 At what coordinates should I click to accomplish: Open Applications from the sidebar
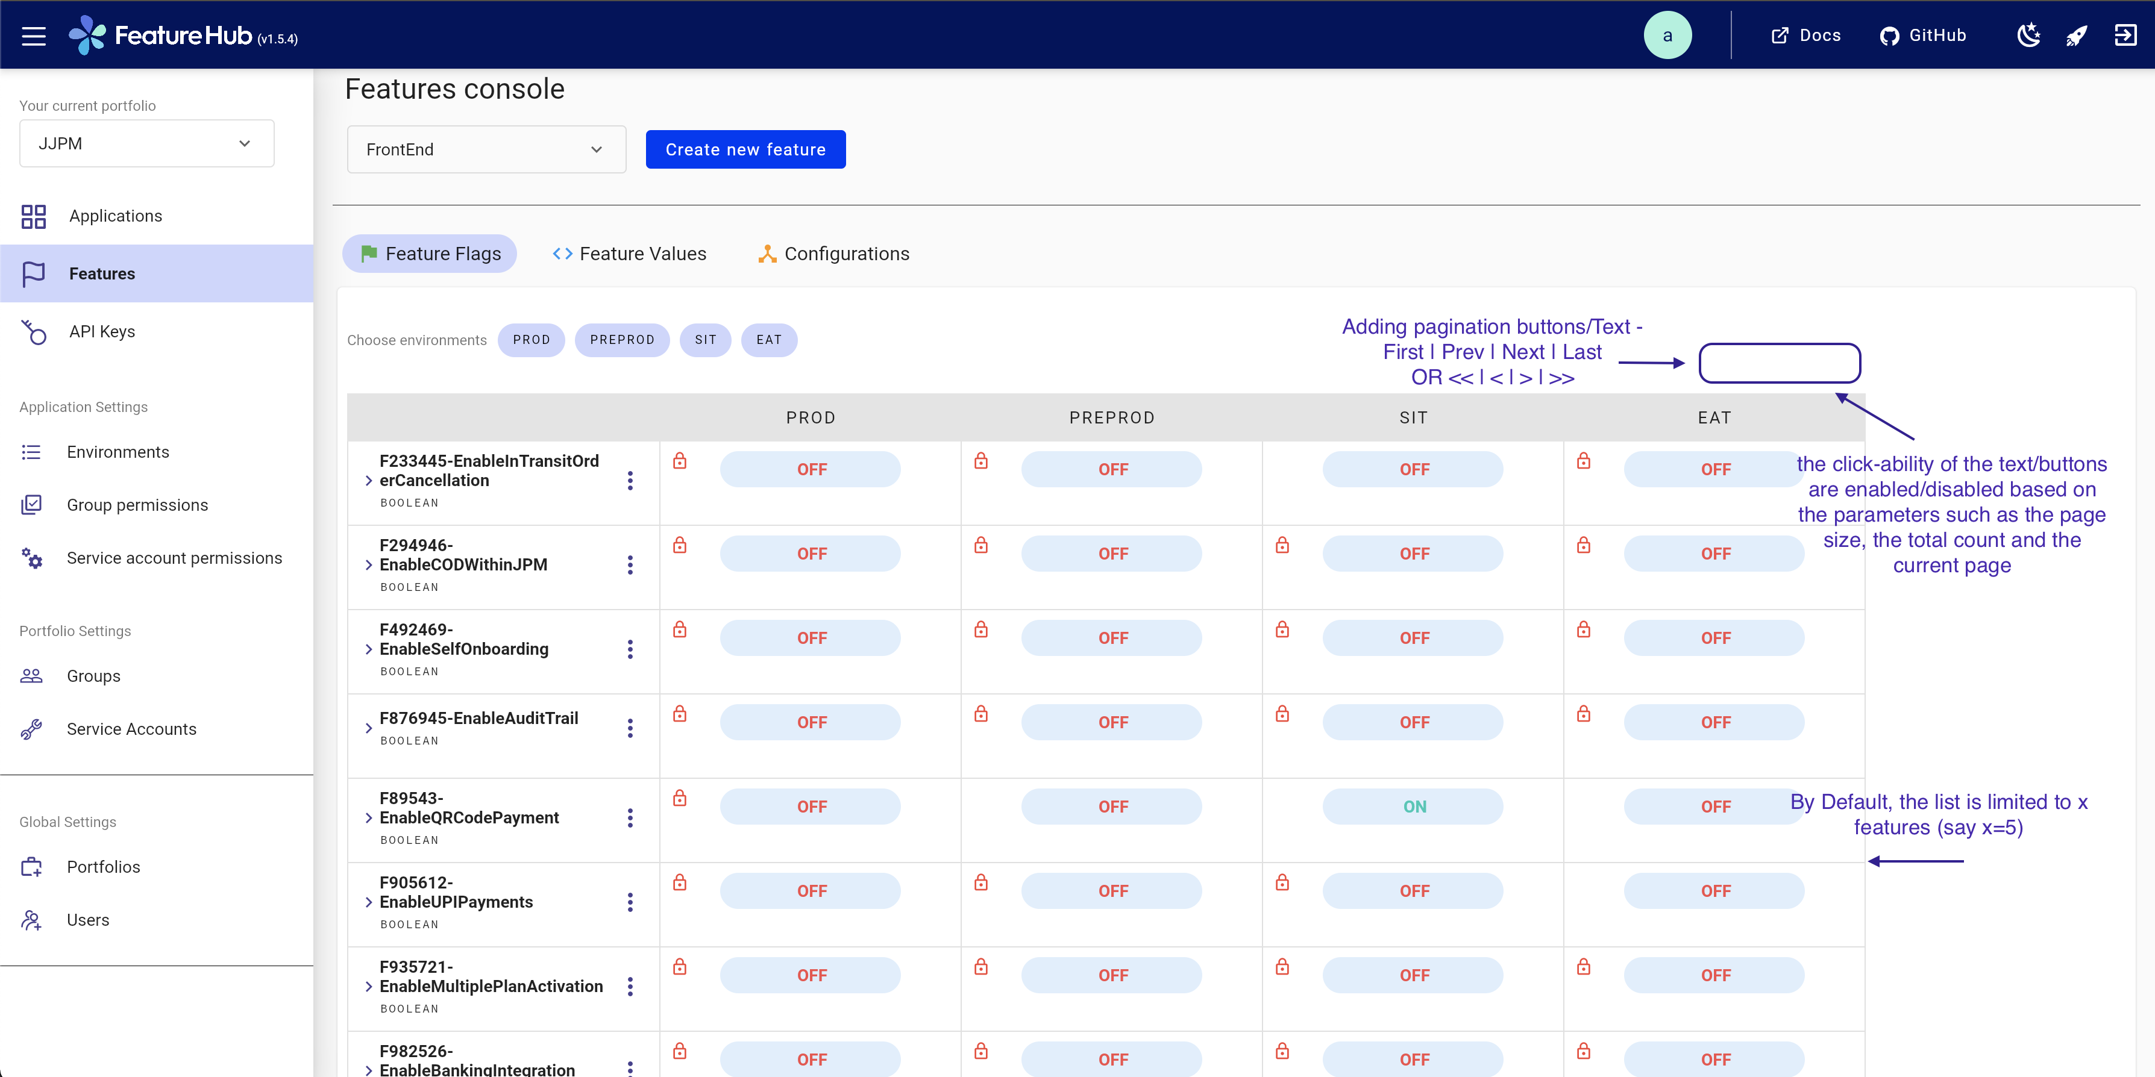click(116, 216)
